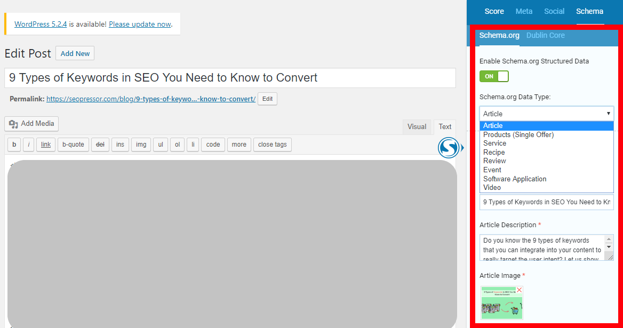This screenshot has height=328, width=623.
Task: Click the Add Media button
Action: pyautogui.click(x=32, y=124)
